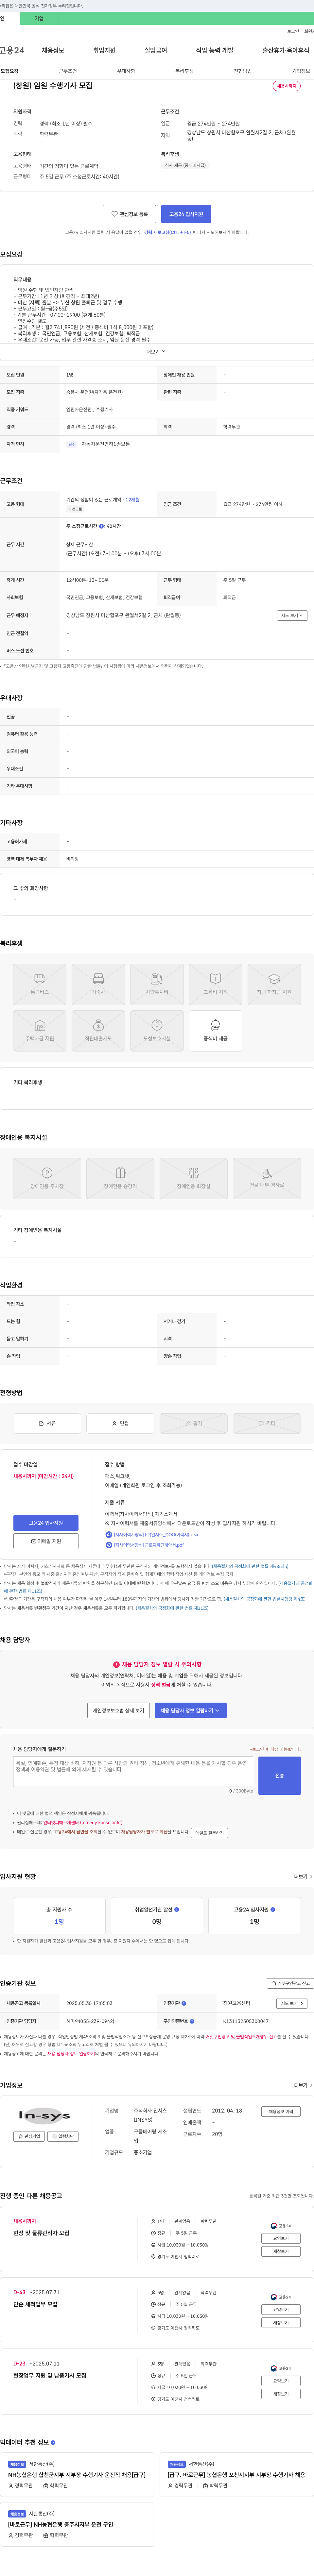Click the 거짓구인광고 신고 button
Image resolution: width=314 pixels, height=2576 pixels.
(290, 1983)
